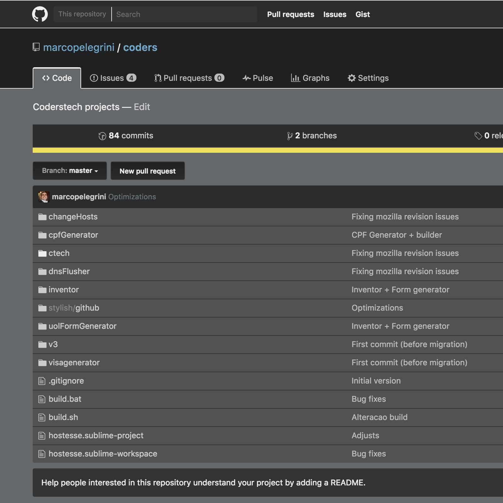This screenshot has height=503, width=503.
Task: Open the ctech folder name
Action: [59, 253]
